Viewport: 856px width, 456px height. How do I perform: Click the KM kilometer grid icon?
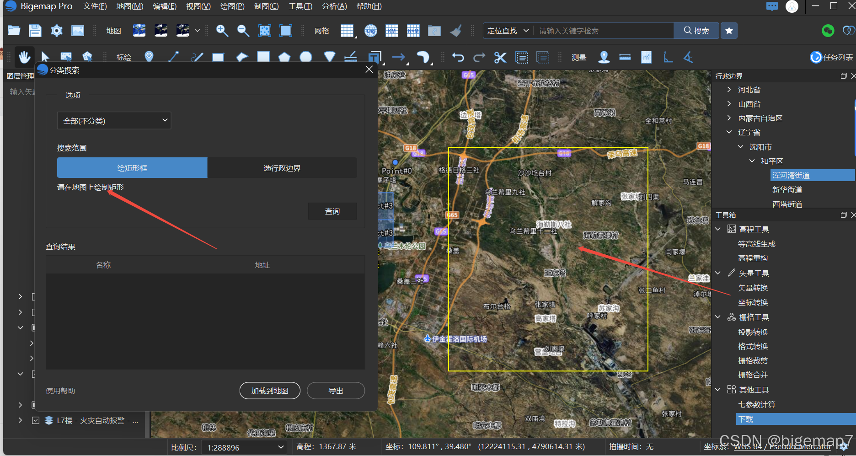click(x=392, y=31)
